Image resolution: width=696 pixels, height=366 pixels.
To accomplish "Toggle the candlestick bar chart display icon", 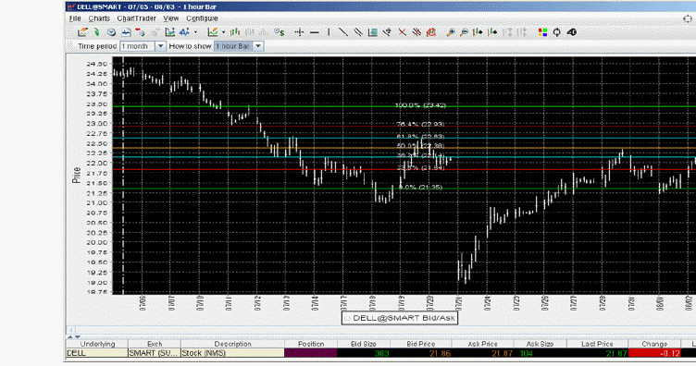I will 235,32.
